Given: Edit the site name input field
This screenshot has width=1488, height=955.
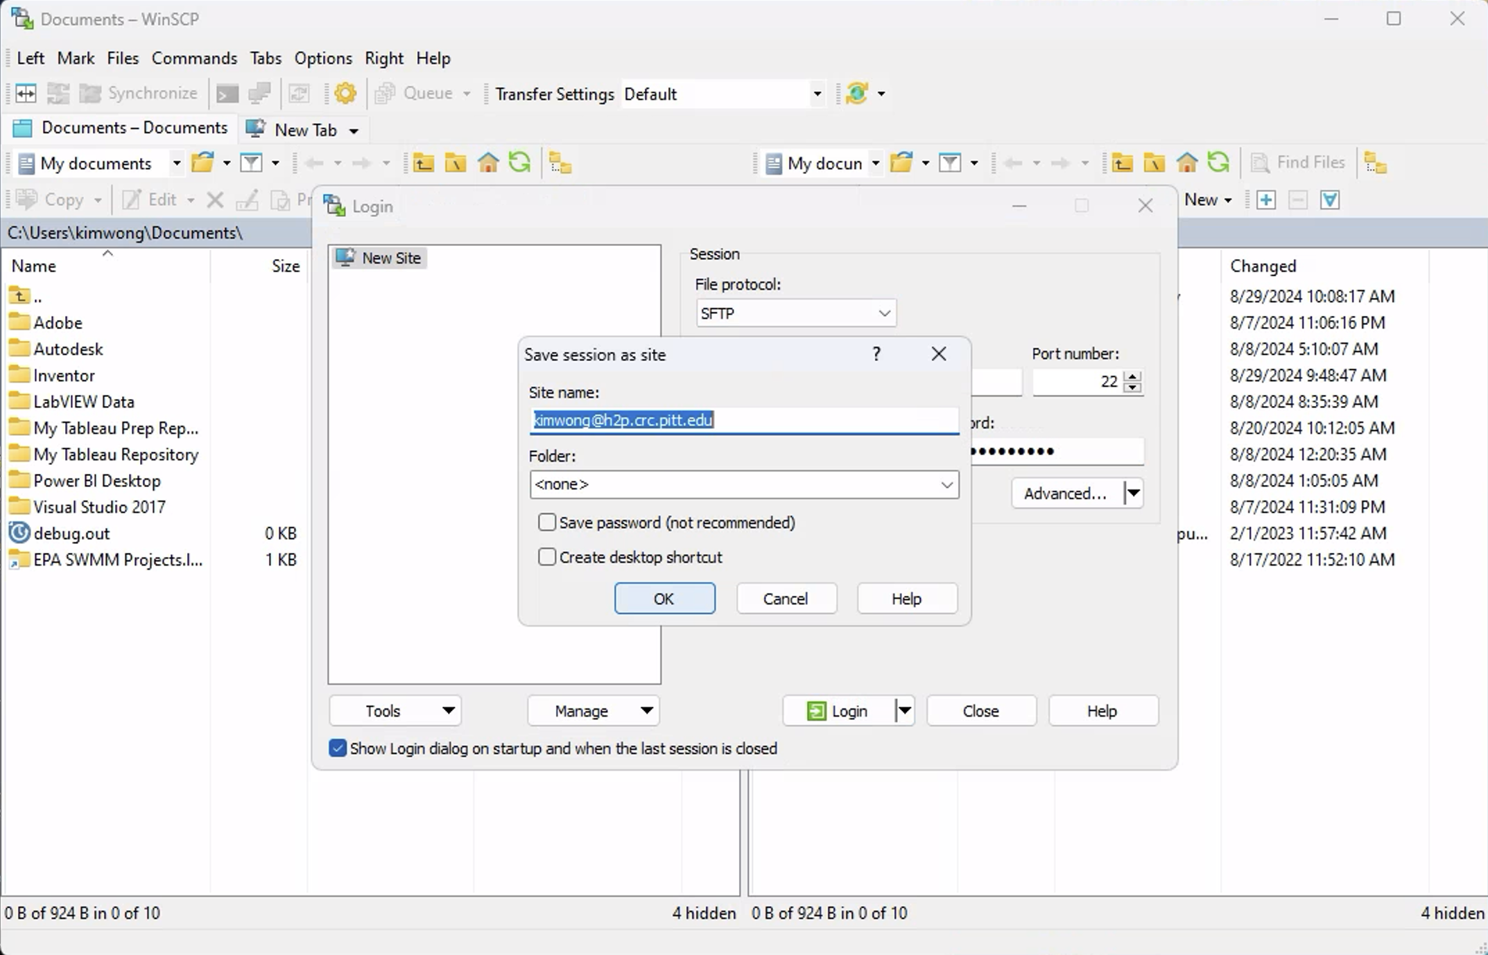Looking at the screenshot, I should click(x=743, y=419).
